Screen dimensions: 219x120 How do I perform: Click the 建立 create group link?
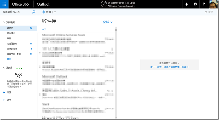coord(9,100)
